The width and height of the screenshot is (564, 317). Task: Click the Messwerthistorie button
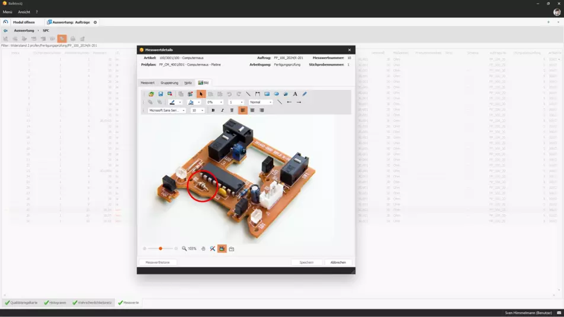tap(158, 263)
